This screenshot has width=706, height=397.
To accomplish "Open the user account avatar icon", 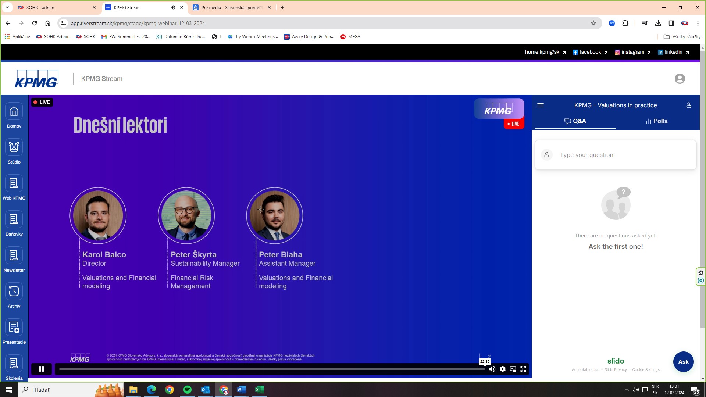I will click(x=680, y=79).
